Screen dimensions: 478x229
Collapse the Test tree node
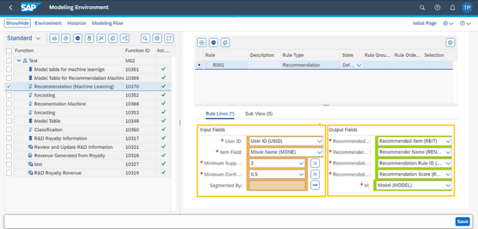tap(19, 61)
